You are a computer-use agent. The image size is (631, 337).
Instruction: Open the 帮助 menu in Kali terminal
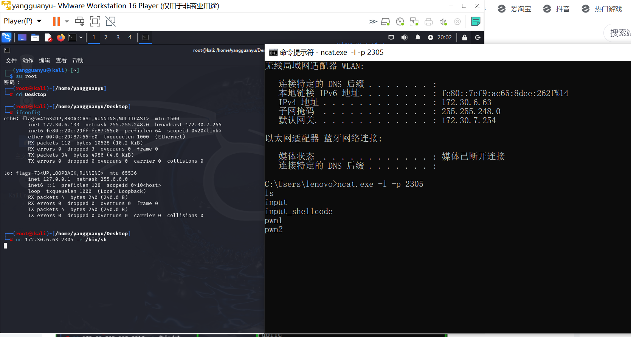tap(78, 61)
